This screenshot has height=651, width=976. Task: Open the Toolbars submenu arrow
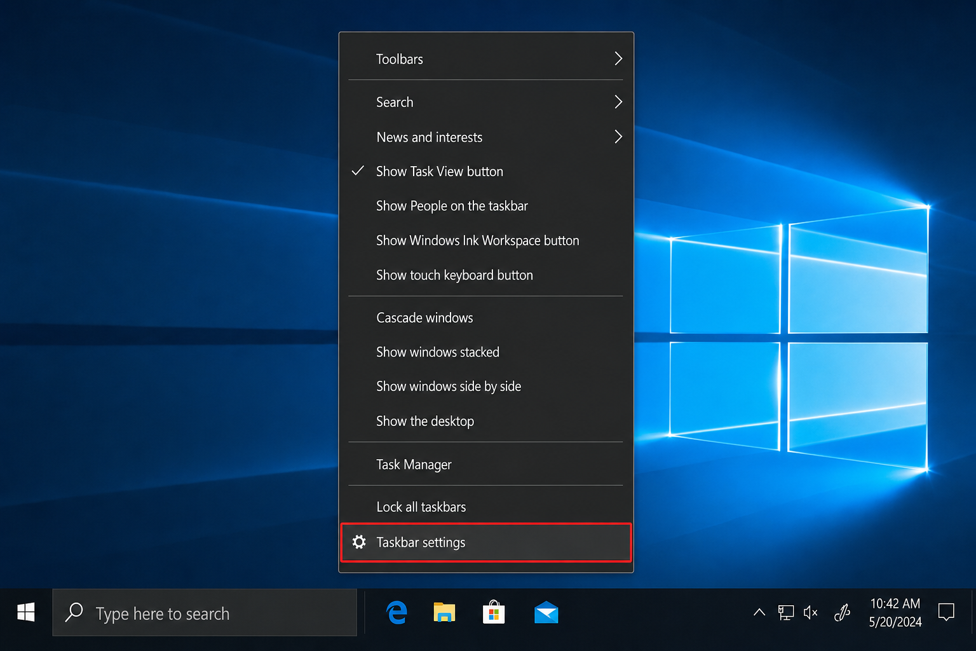point(618,58)
